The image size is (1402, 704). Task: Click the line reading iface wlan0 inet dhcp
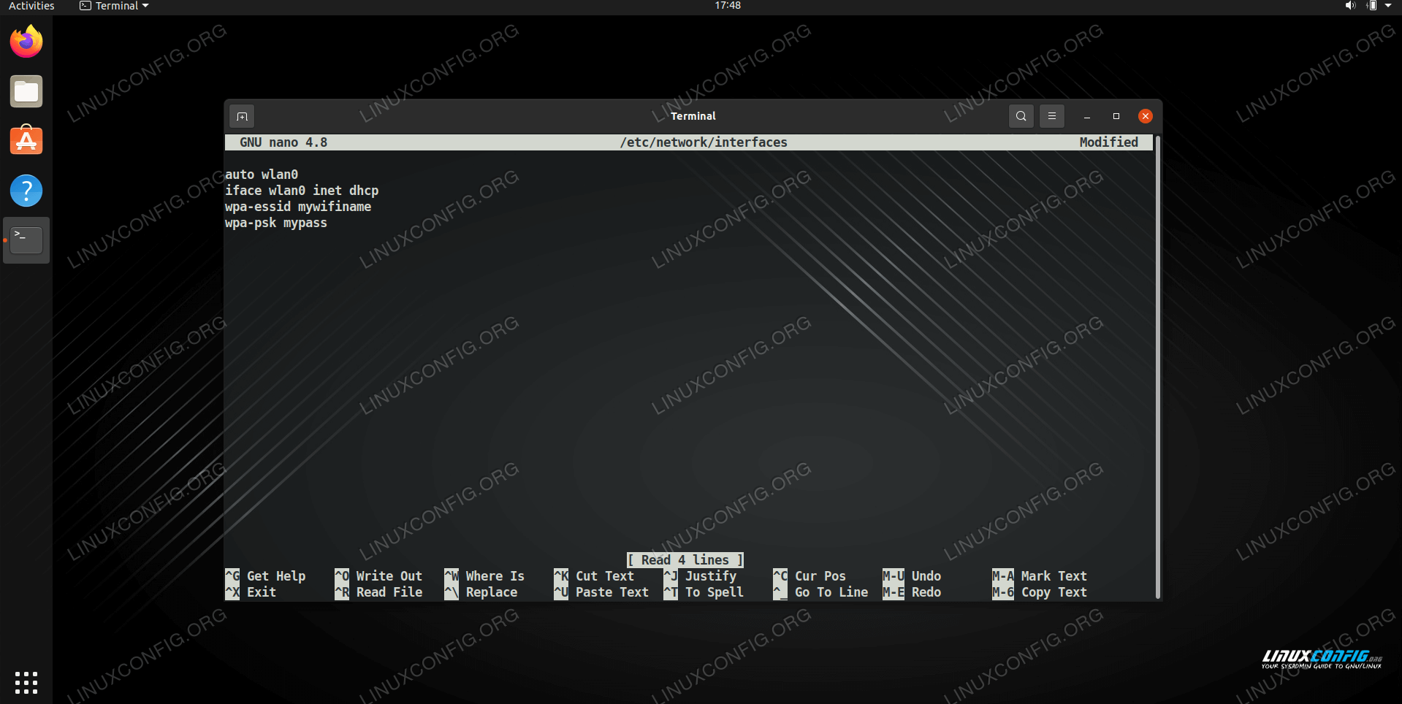[x=302, y=191]
